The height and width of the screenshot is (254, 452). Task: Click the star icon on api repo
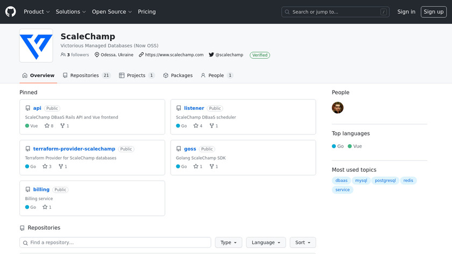(x=46, y=126)
